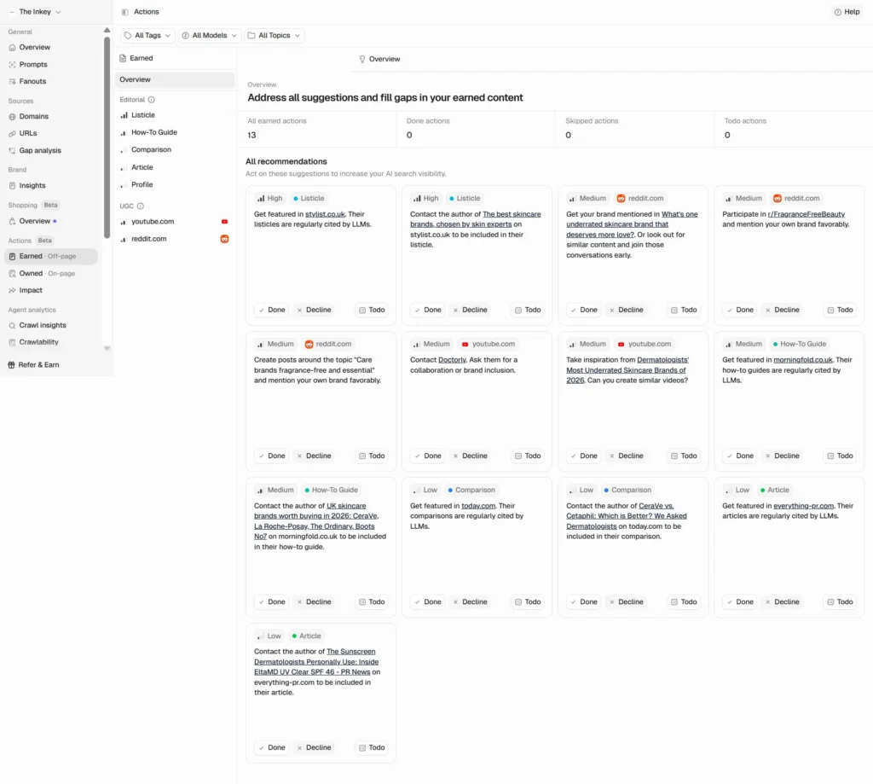
Task: Click the UGC info icon
Action: pyautogui.click(x=141, y=206)
